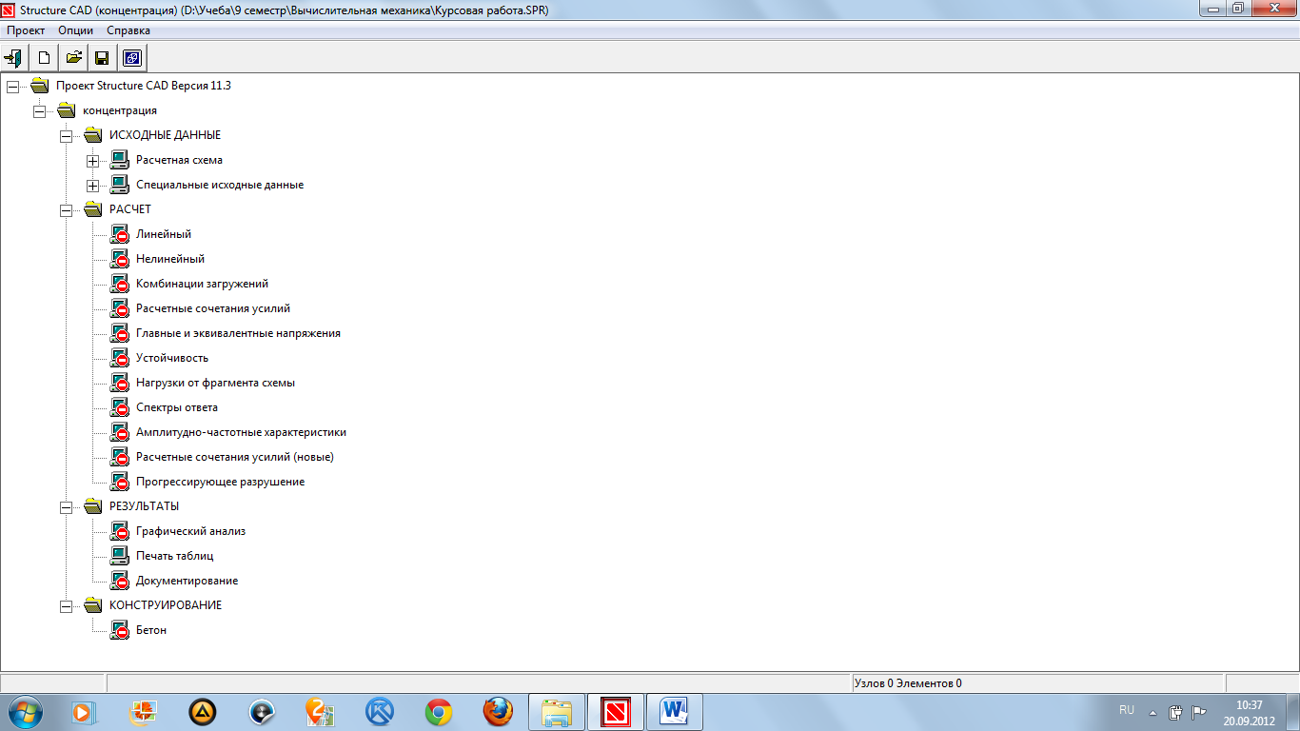Image resolution: width=1300 pixels, height=731 pixels.
Task: Click the Узлов 0 Элементов 0 status text
Action: pyautogui.click(x=908, y=683)
